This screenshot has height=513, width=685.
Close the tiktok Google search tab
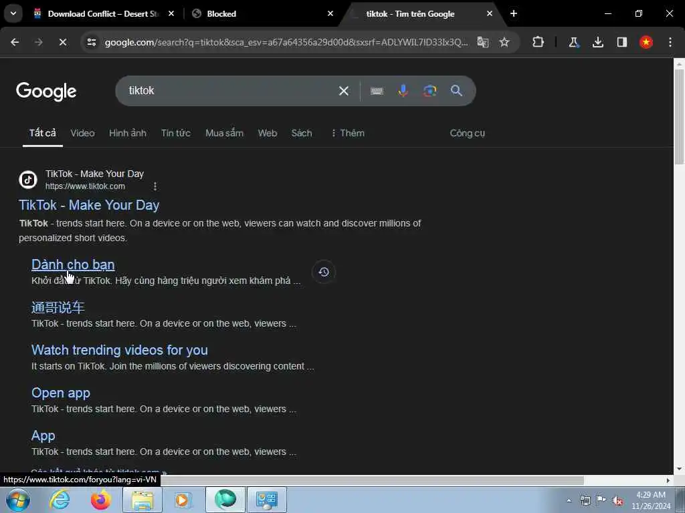[489, 13]
